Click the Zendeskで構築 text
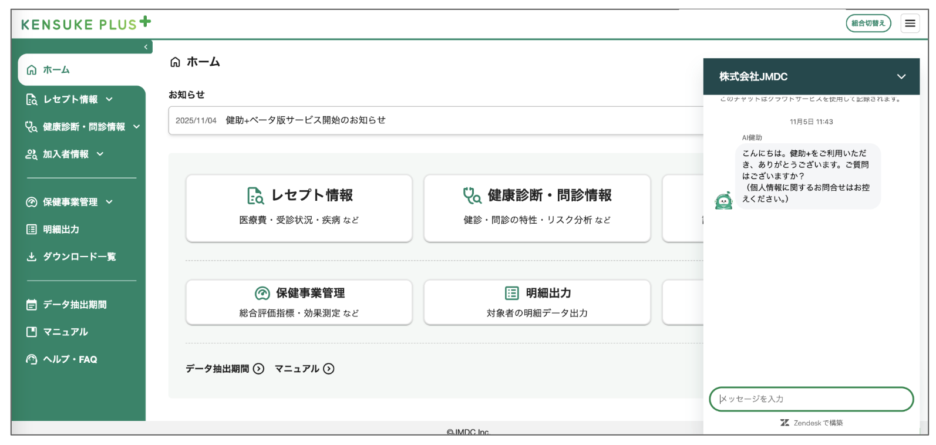The image size is (936, 445). [x=818, y=423]
